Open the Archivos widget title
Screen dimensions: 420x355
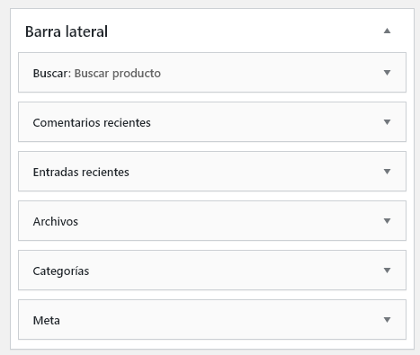pyautogui.click(x=56, y=221)
